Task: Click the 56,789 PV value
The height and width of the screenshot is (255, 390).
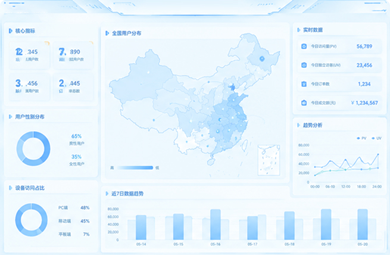Action: (x=364, y=46)
